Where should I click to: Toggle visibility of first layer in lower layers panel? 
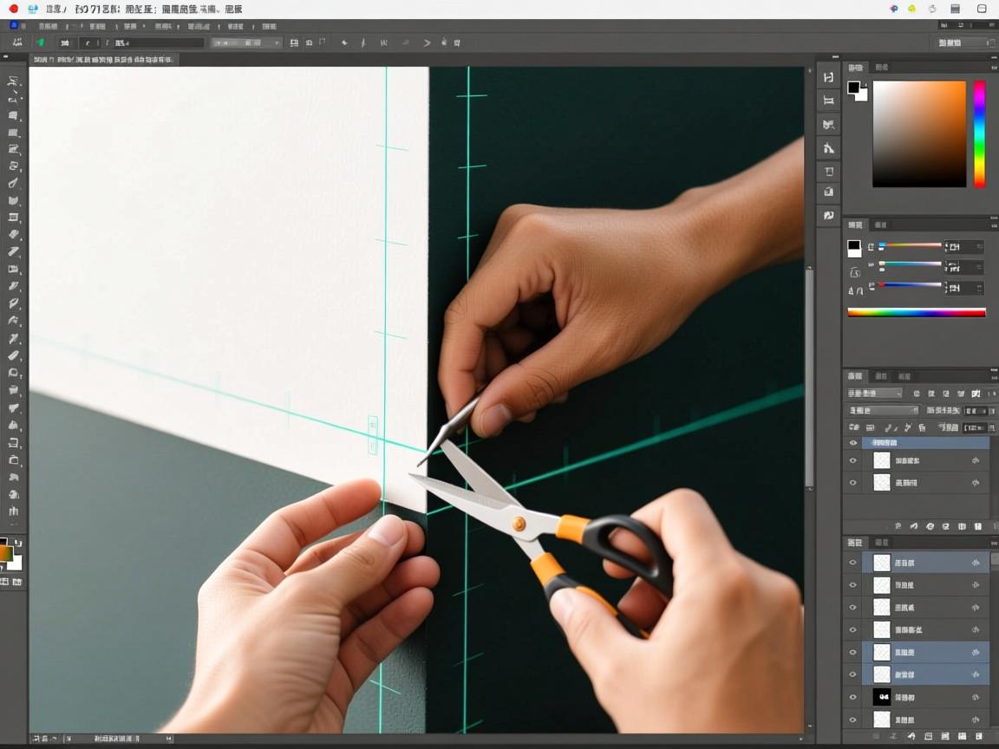tap(852, 563)
